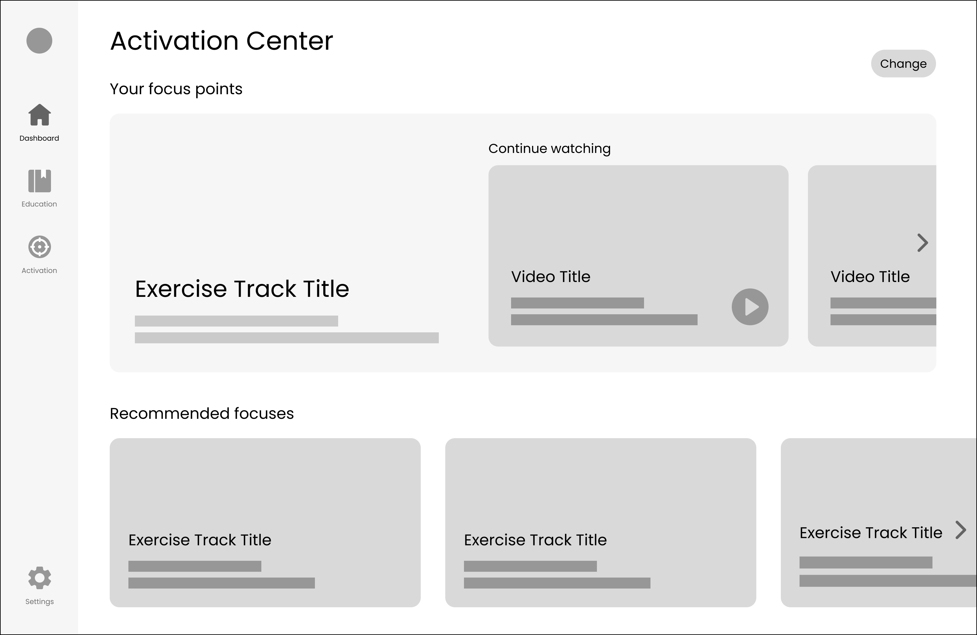Open the Settings gear icon
This screenshot has height=635, width=977.
click(39, 578)
